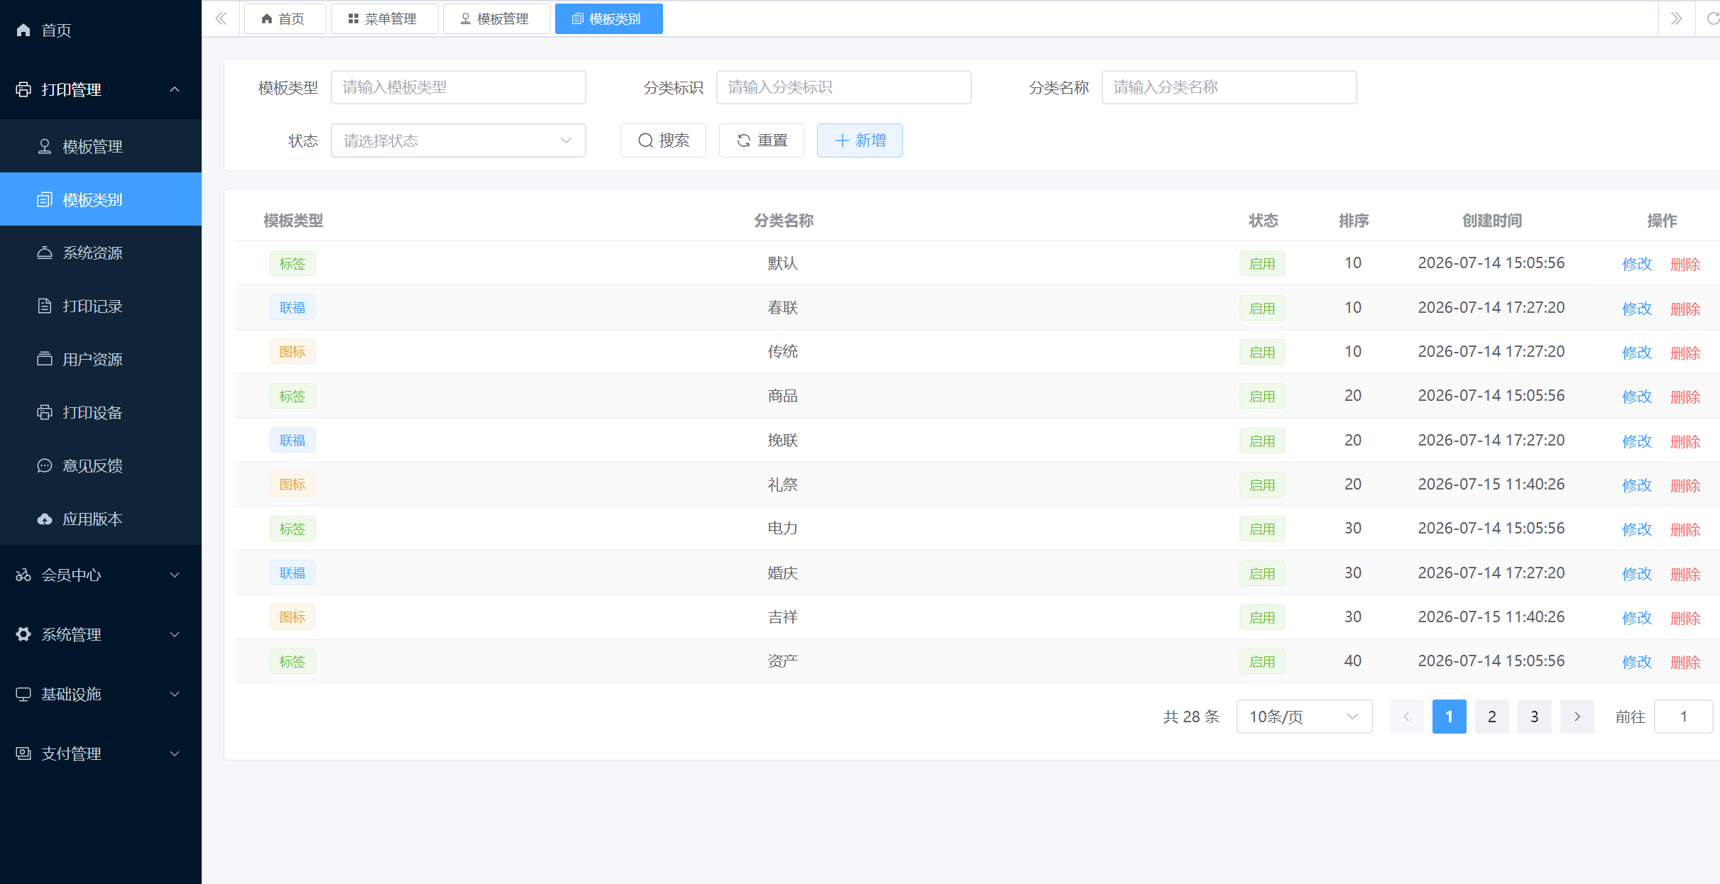Click the 支付管理 icon
The height and width of the screenshot is (884, 1720).
pos(23,753)
